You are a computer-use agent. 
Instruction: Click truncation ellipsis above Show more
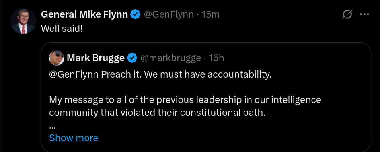click(53, 127)
